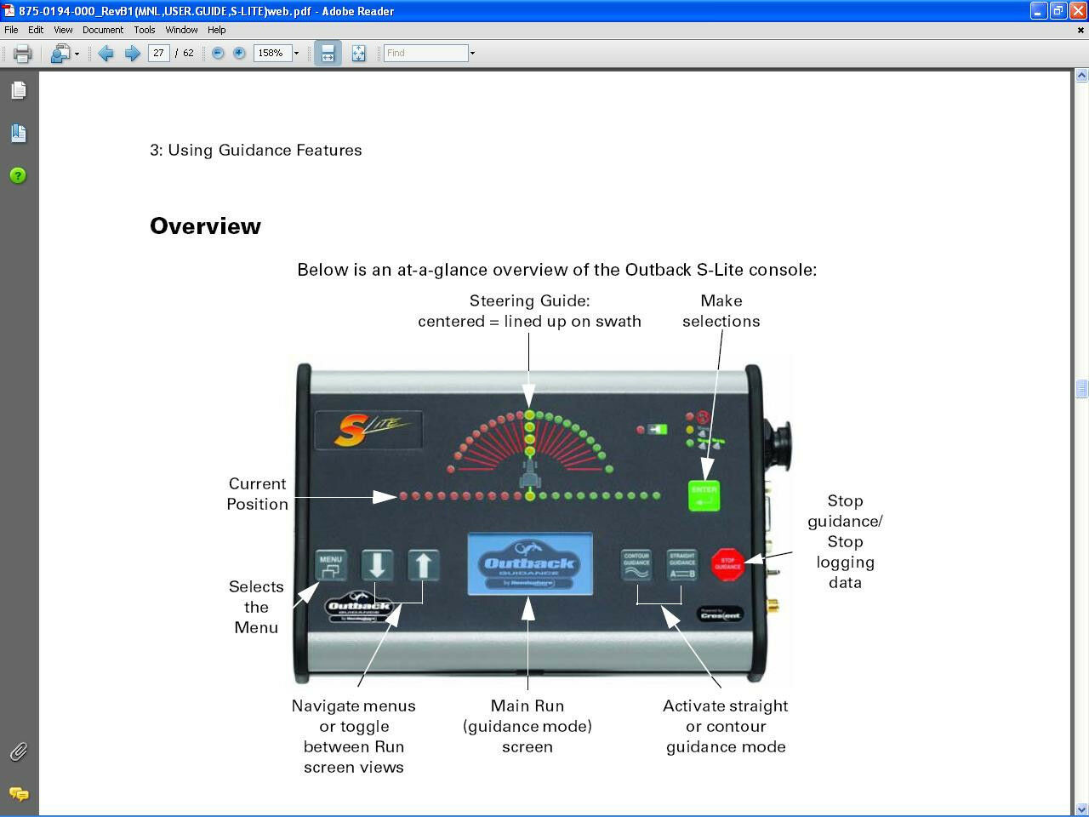Click the red STOP GUIDANCE button on console

[x=727, y=564]
